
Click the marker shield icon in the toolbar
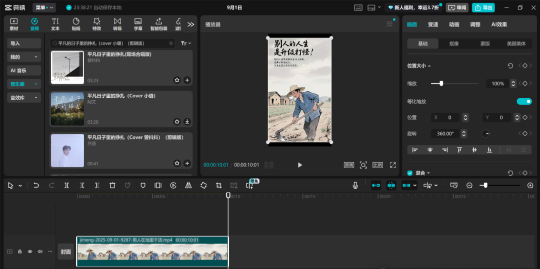[x=143, y=186]
